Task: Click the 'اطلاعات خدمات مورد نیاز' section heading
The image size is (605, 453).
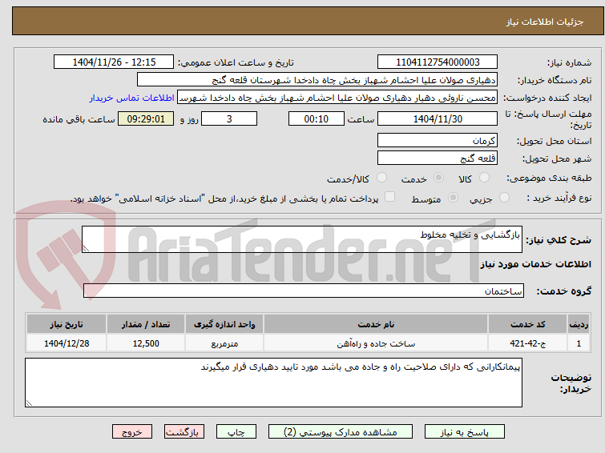Action: 535,264
